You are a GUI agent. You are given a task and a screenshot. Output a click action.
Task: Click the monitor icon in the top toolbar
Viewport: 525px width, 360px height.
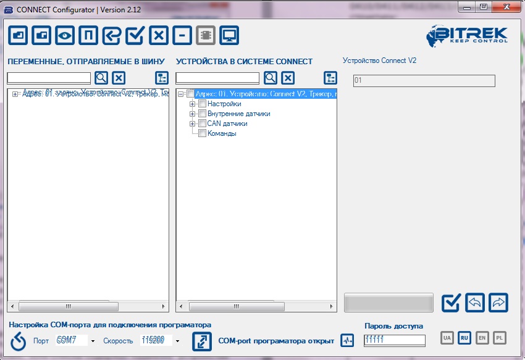229,36
